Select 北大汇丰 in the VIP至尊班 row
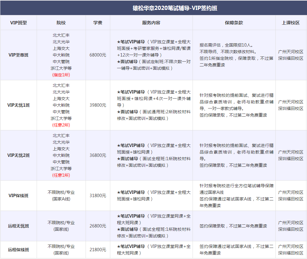 point(62,35)
